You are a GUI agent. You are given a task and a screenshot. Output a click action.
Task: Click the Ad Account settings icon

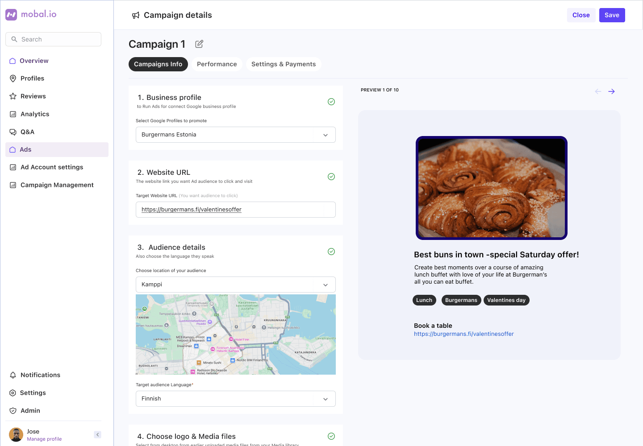(x=13, y=167)
